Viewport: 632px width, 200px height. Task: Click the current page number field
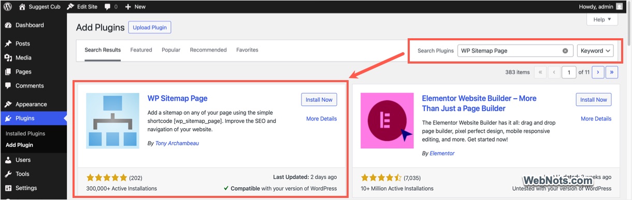point(569,72)
